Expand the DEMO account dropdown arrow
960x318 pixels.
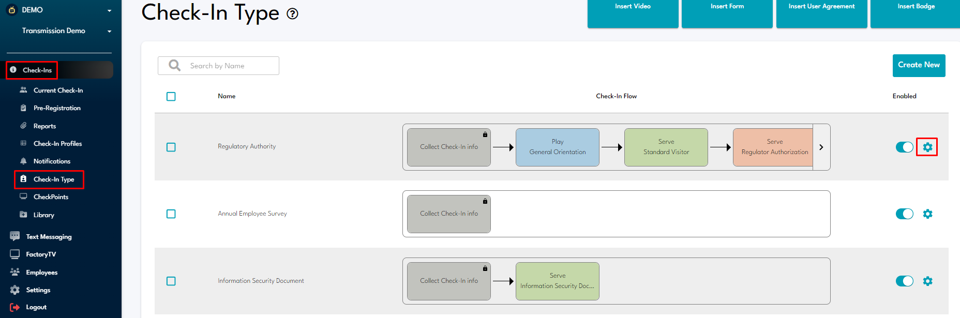[109, 10]
